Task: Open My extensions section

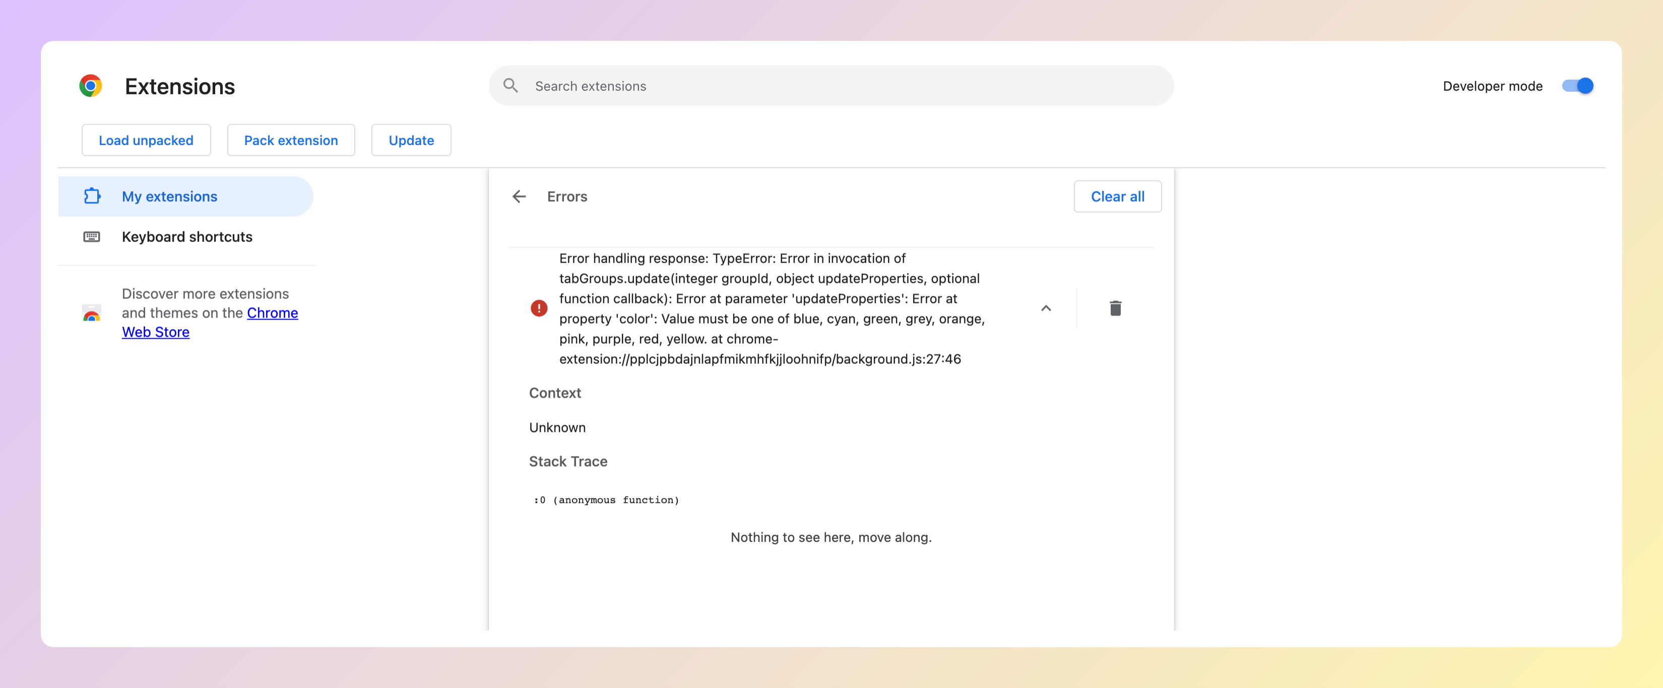Action: 185,196
